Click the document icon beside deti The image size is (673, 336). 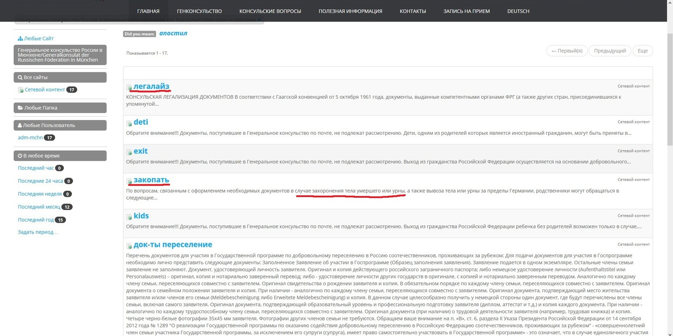click(129, 123)
